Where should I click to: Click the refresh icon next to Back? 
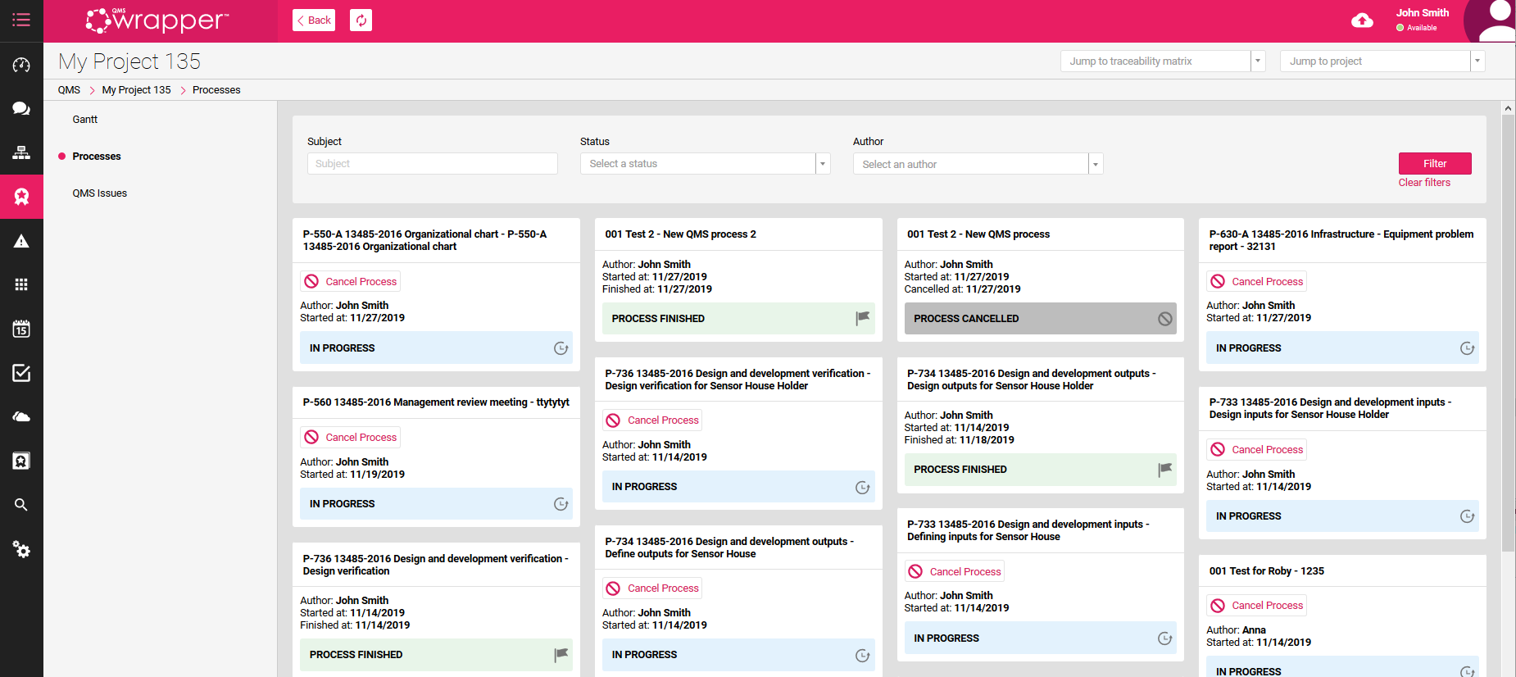pos(361,20)
